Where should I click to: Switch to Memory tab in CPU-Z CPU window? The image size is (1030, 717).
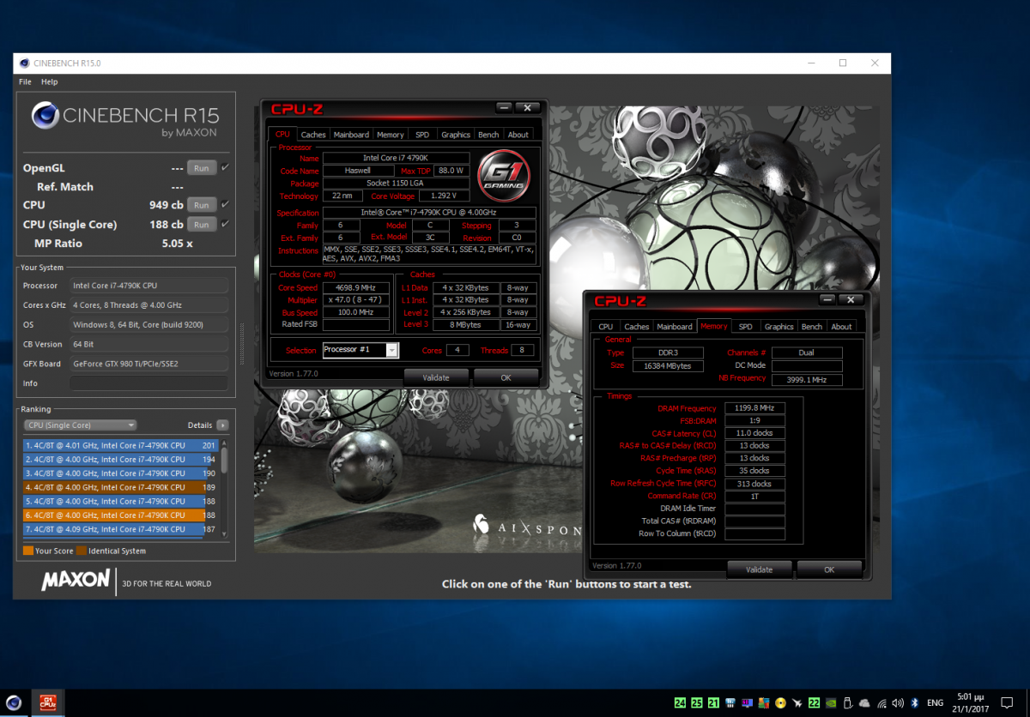click(x=390, y=135)
